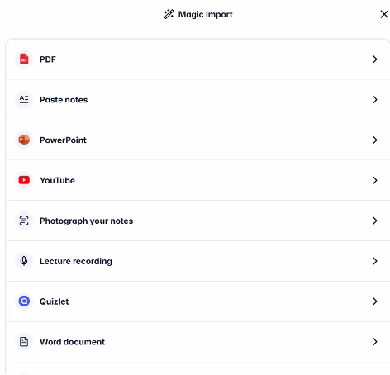Expand the Lecture recording chevron
This screenshot has width=390, height=375.
(374, 261)
